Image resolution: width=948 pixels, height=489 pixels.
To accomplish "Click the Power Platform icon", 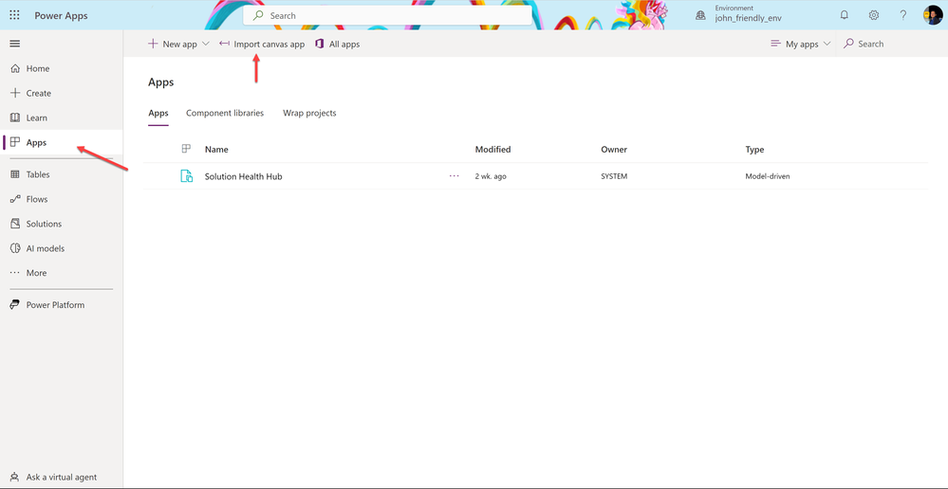I will [15, 305].
